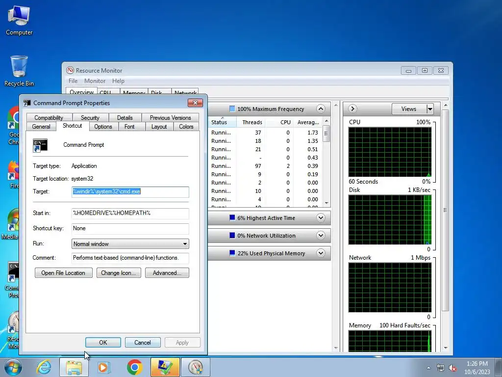Show hidden system tray icons

click(428, 367)
